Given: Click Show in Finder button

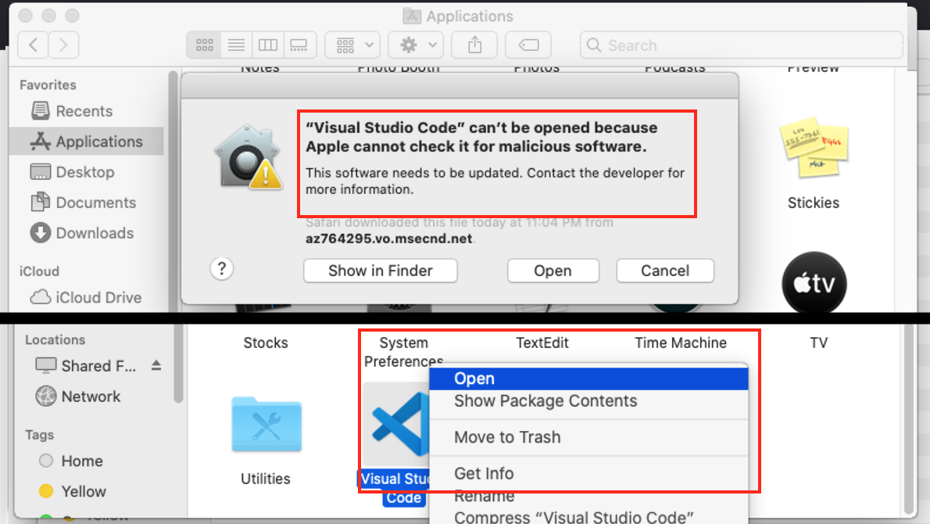Looking at the screenshot, I should (380, 271).
